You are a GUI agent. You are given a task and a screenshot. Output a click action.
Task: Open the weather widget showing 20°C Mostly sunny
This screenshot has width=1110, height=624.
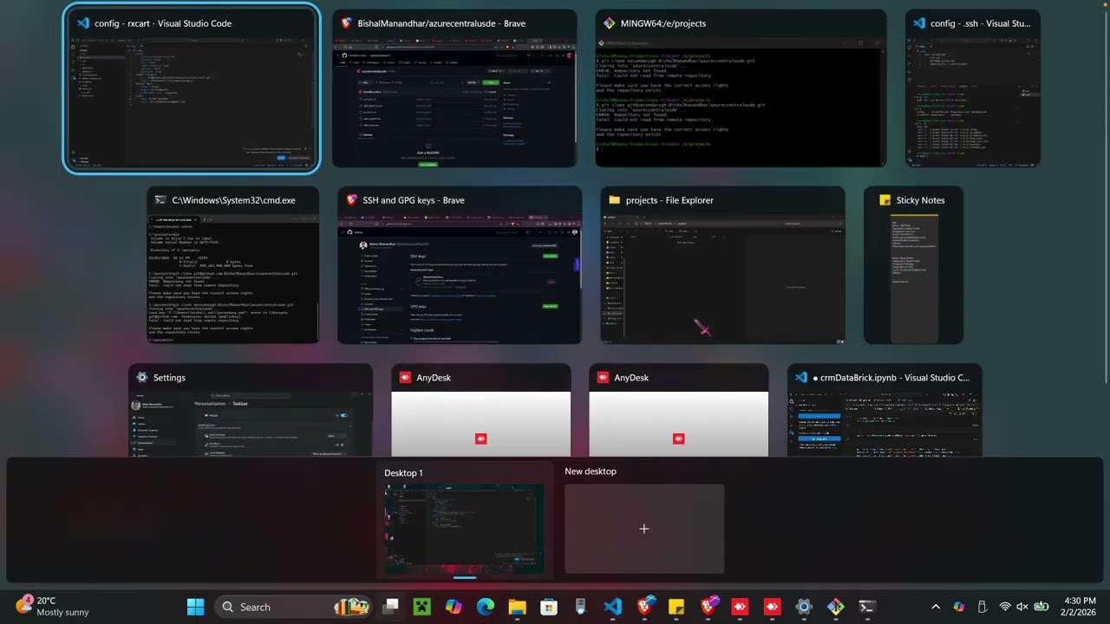pyautogui.click(x=52, y=607)
